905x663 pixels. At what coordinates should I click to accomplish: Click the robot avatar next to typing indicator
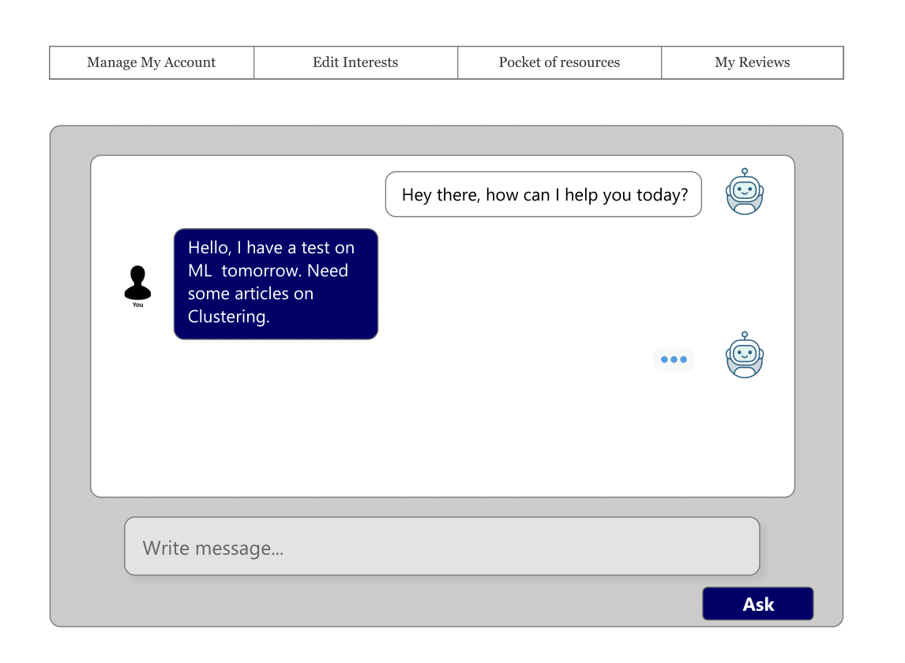[745, 357]
